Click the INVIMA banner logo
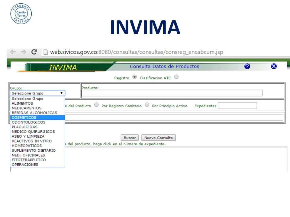Viewport: 290px width, 217px height. click(x=63, y=67)
